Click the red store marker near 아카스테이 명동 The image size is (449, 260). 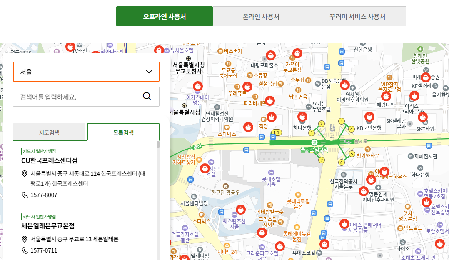click(x=197, y=86)
